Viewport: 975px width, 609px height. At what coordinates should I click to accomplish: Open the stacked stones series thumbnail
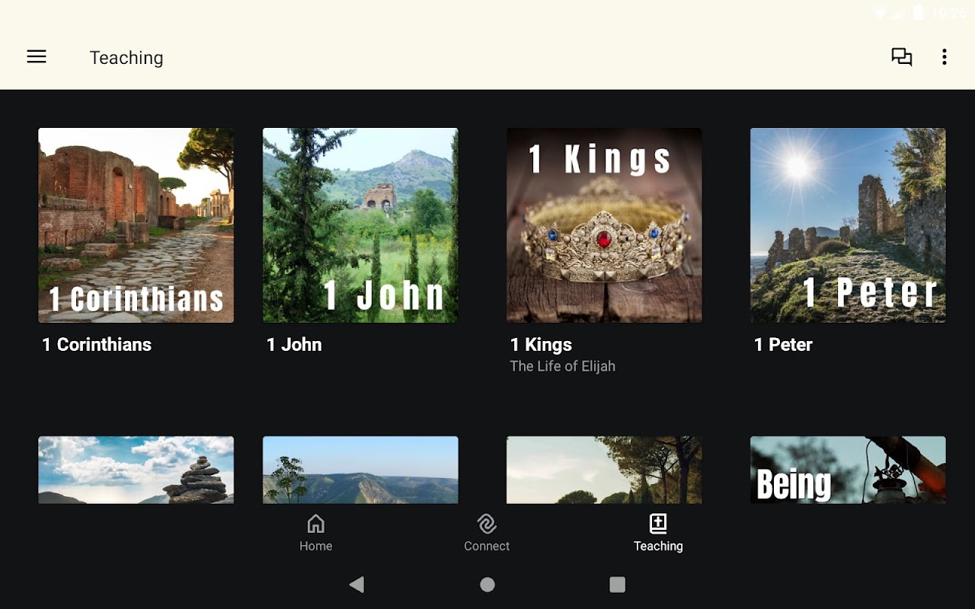[x=136, y=470]
